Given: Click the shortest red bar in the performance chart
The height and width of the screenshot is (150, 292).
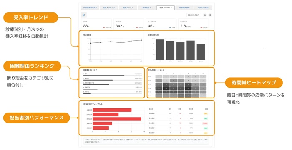Looking at the screenshot, I should [x=101, y=128].
